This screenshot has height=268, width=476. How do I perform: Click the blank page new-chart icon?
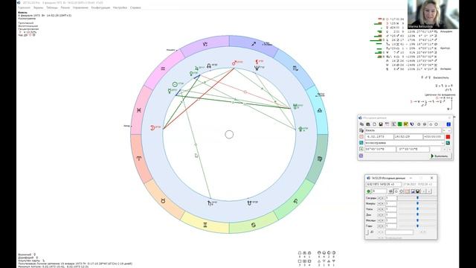click(374, 124)
